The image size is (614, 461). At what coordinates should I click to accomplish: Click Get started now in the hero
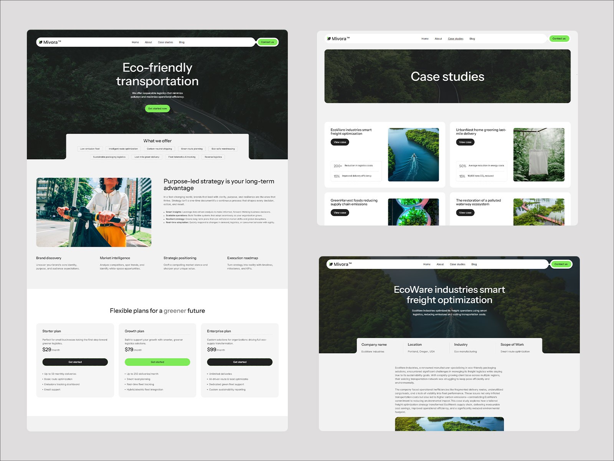(157, 109)
